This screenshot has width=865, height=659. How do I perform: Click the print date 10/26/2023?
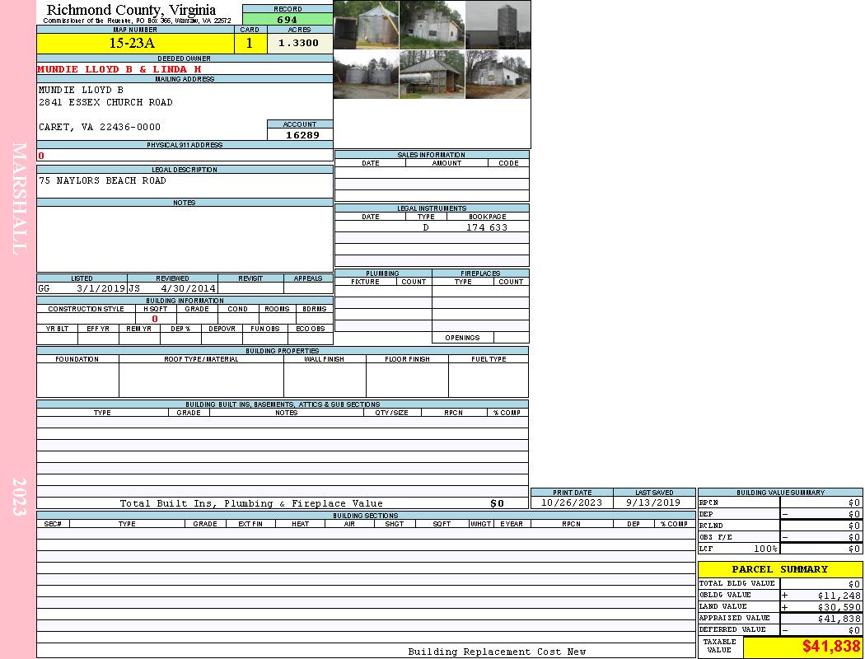[x=572, y=502]
